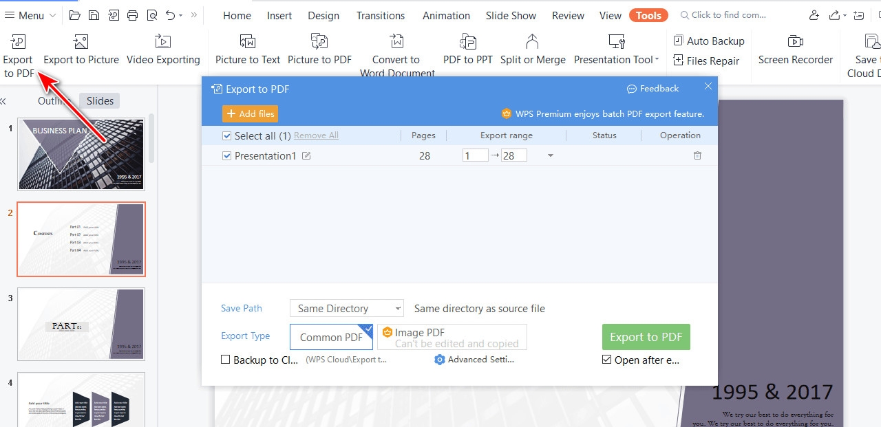Screen dimensions: 881x427
Task: Click the Print Preview icon
Action: click(x=152, y=15)
